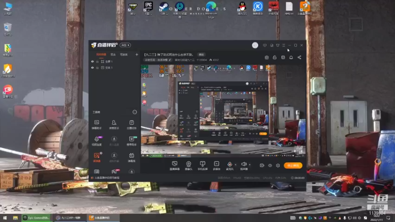Open the streamer tasks tool with checkmark icon
Screen dimensions: 395x222
[x=131, y=125]
